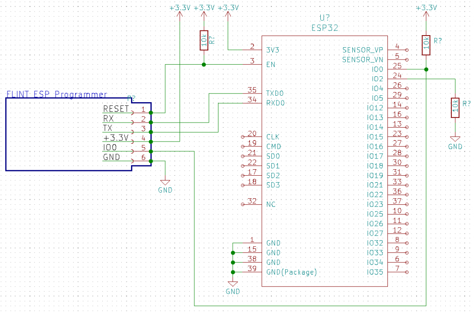474x313 pixels.
Task: Click the GND pin label inside the programmer
Action: point(112,157)
